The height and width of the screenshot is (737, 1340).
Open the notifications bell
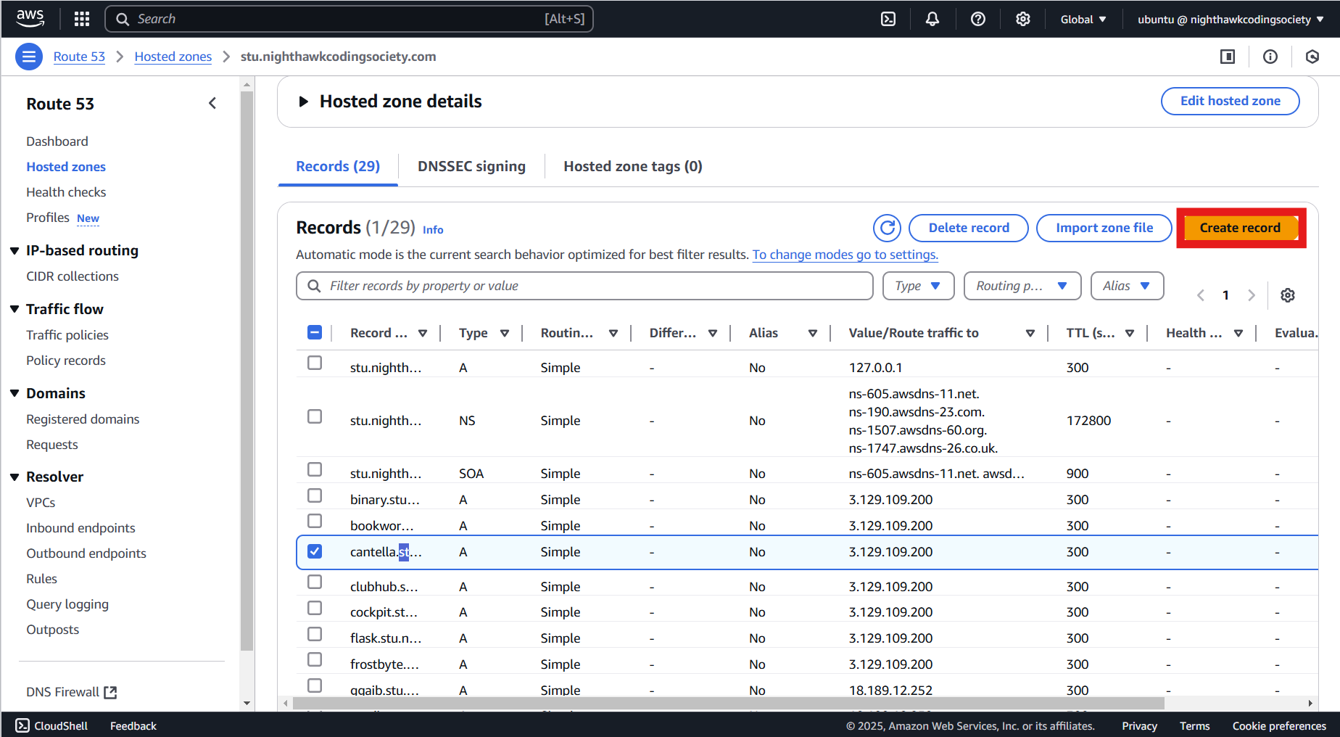pyautogui.click(x=932, y=19)
